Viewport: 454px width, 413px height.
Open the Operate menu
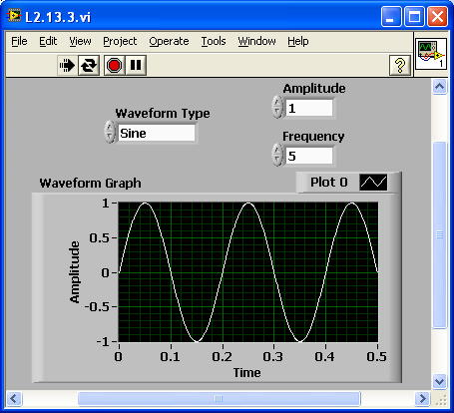coord(169,41)
